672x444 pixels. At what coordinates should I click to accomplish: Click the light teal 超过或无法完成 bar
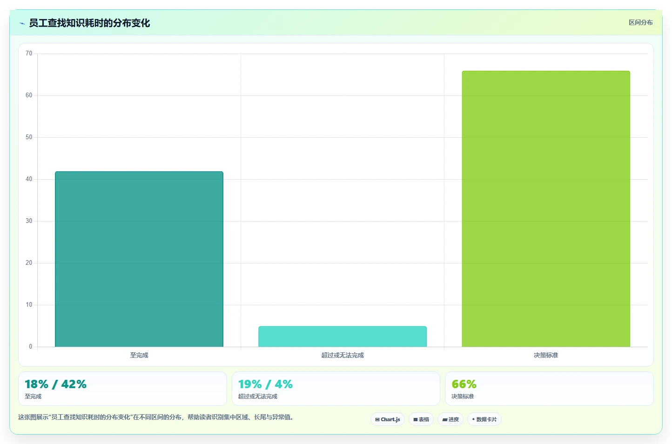click(343, 336)
